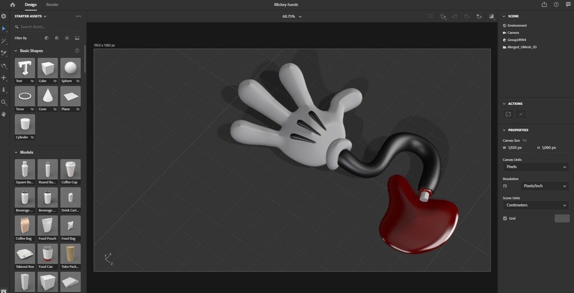Select Merged_UMesh_03 in the Scene panel
Viewport: 574px width, 293px height.
pos(522,47)
